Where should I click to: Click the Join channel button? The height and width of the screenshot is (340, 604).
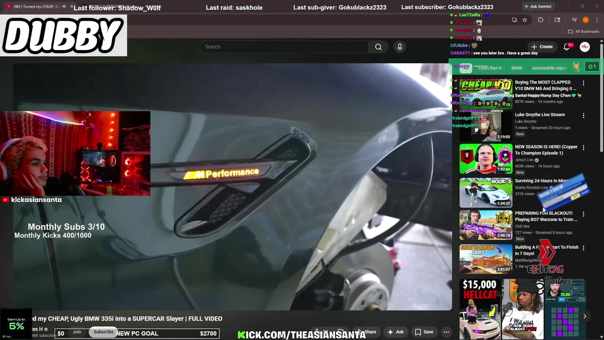[77, 332]
